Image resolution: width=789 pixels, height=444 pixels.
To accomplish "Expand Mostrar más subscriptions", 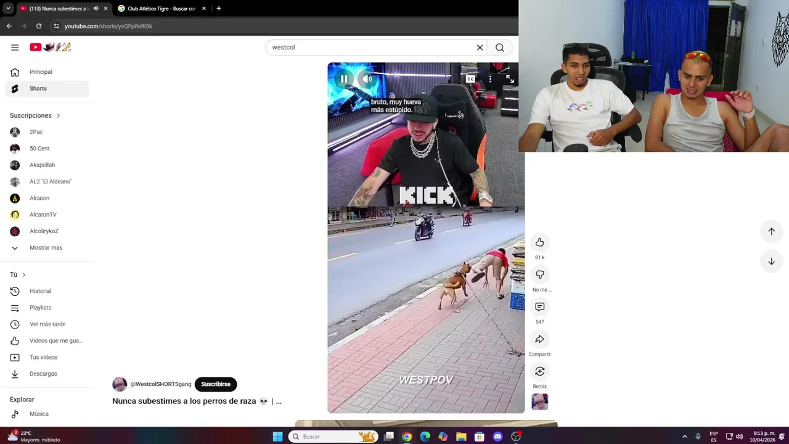I will pos(47,248).
